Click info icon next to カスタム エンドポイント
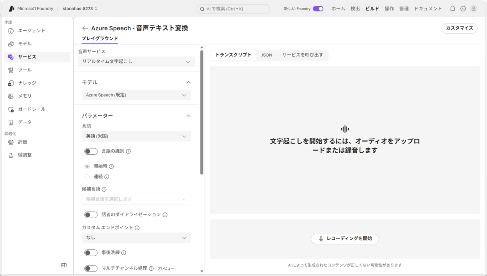487x276 pixels. (x=137, y=228)
